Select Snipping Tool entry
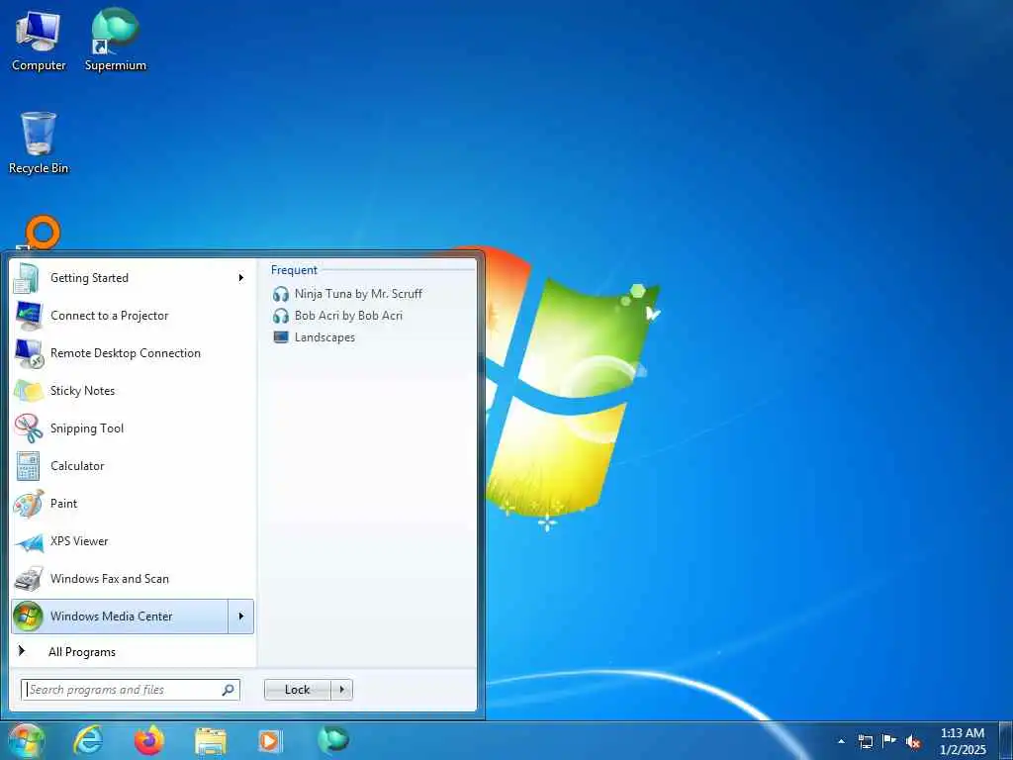 coord(134,428)
